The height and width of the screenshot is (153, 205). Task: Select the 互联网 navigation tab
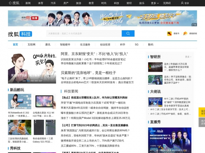coord(31,45)
